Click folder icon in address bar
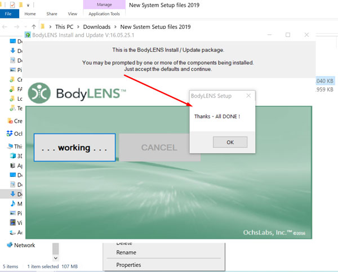This screenshot has height=272, width=338. [43, 26]
